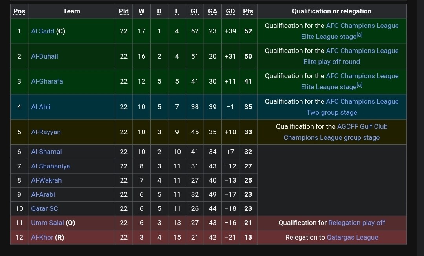The height and width of the screenshot is (256, 424).
Task: Click the Elite play-off round link
Action: coord(332,62)
